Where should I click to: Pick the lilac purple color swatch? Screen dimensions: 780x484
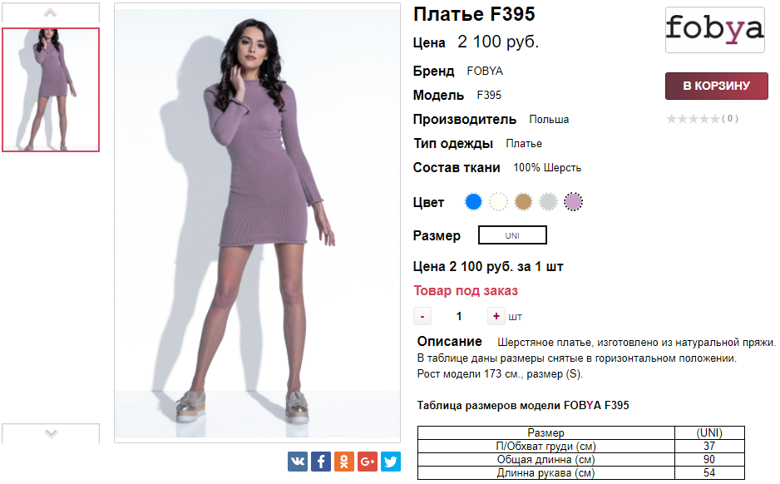pos(573,202)
